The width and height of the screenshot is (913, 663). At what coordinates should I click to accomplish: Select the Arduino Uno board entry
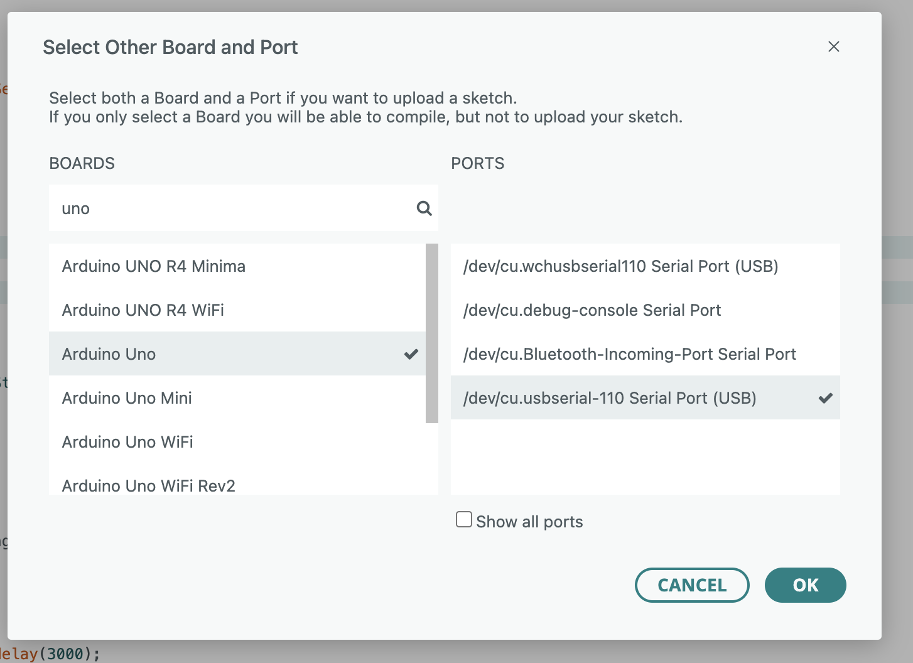(x=109, y=354)
